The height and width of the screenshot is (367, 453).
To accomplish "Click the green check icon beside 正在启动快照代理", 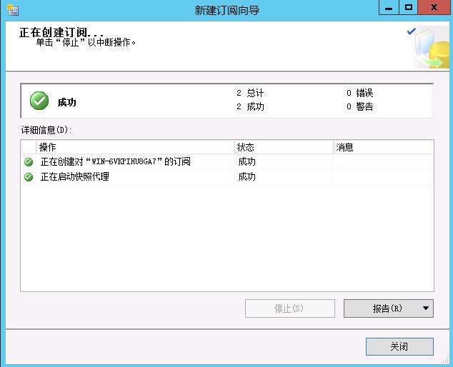I will (x=29, y=177).
